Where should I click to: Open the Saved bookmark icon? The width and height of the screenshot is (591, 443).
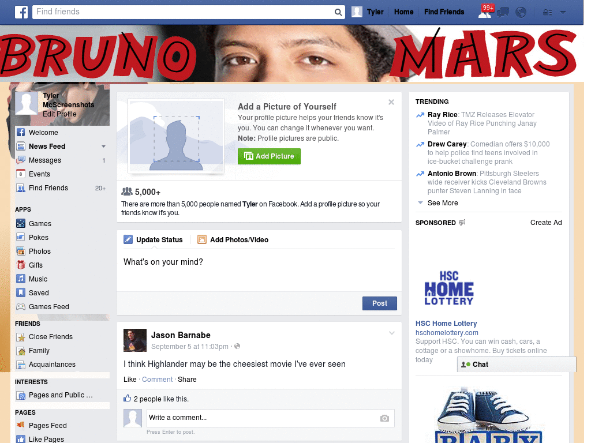21,292
